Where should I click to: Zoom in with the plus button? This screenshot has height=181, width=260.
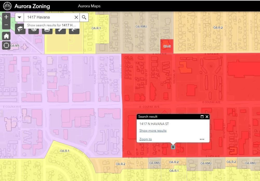click(x=6, y=17)
